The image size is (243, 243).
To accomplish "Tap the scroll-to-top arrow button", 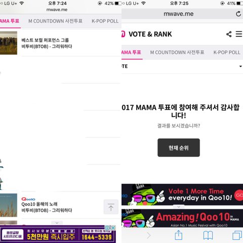I will pos(111,207).
